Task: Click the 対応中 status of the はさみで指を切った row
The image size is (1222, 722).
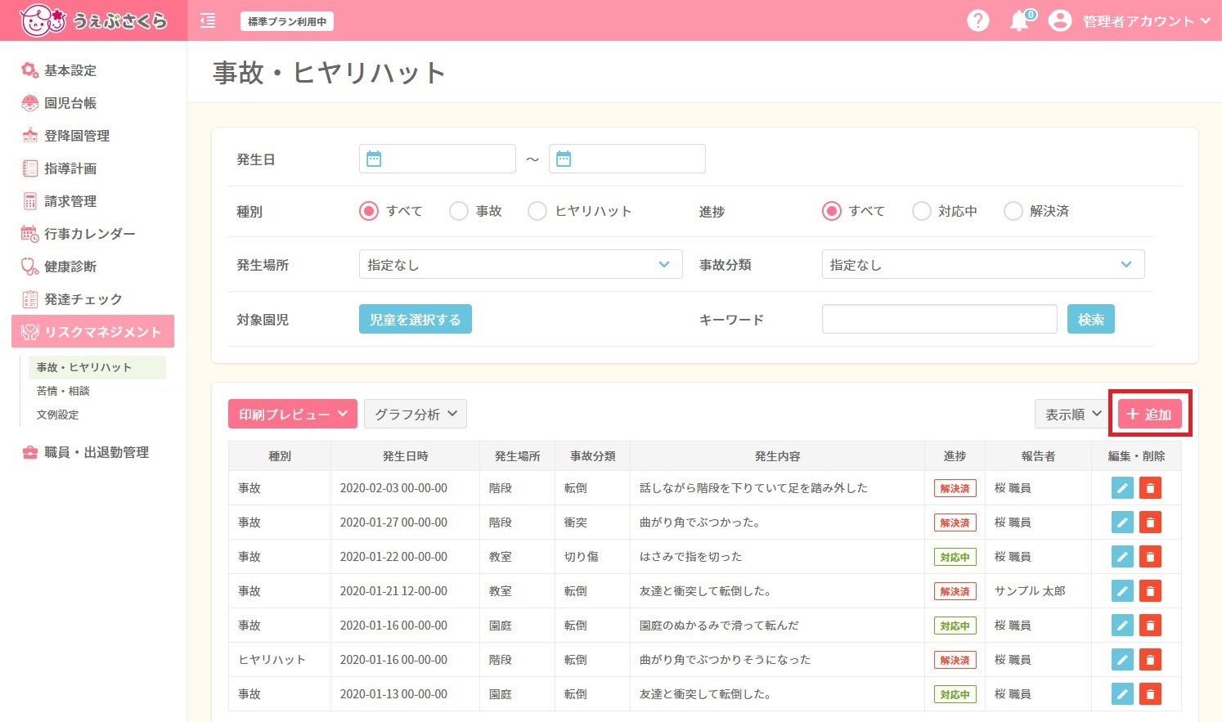Action: (955, 557)
